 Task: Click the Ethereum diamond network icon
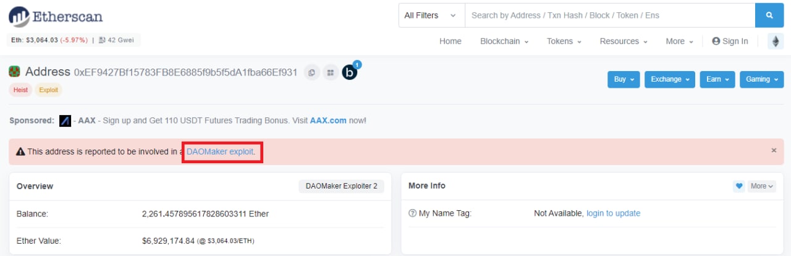coord(775,41)
